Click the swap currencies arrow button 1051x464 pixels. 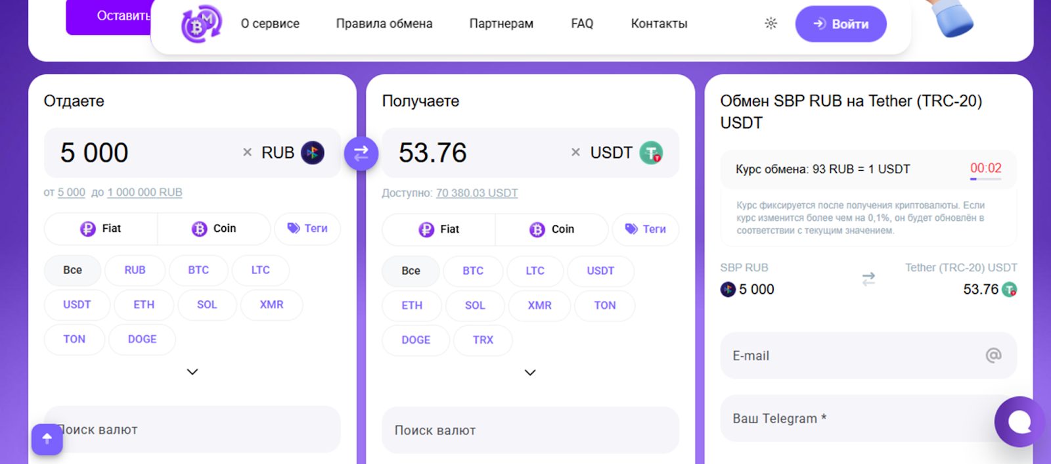[361, 153]
